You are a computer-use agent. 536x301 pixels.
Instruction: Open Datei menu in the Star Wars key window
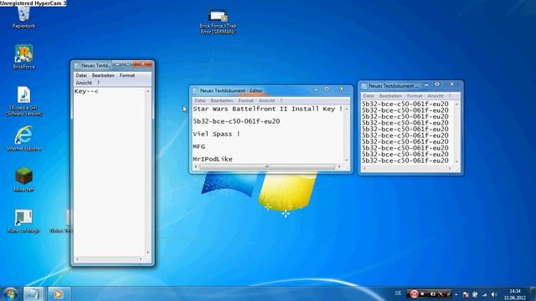199,100
